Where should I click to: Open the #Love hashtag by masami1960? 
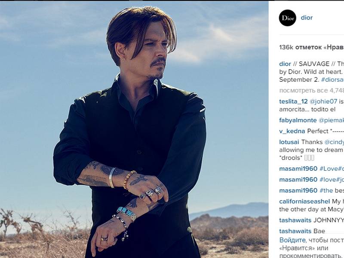click(x=332, y=169)
